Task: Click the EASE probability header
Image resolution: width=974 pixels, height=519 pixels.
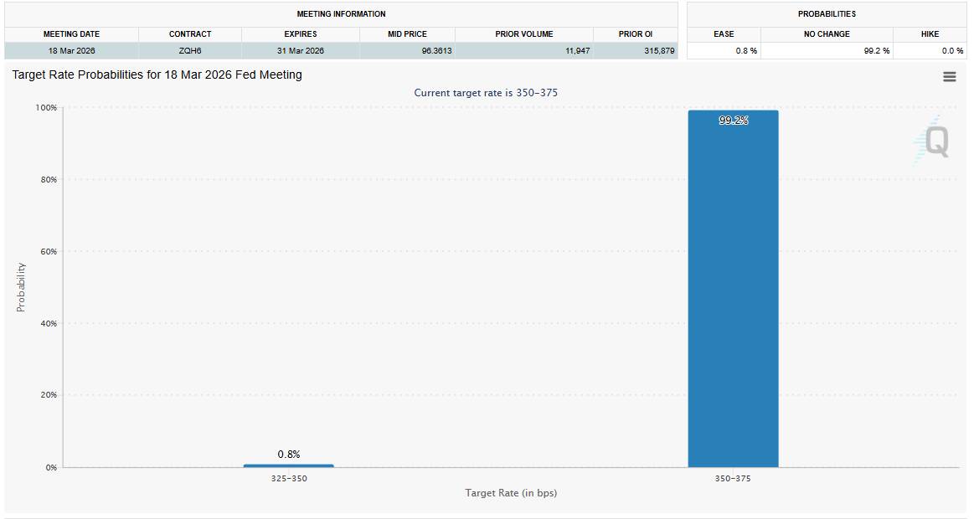Action: click(724, 34)
